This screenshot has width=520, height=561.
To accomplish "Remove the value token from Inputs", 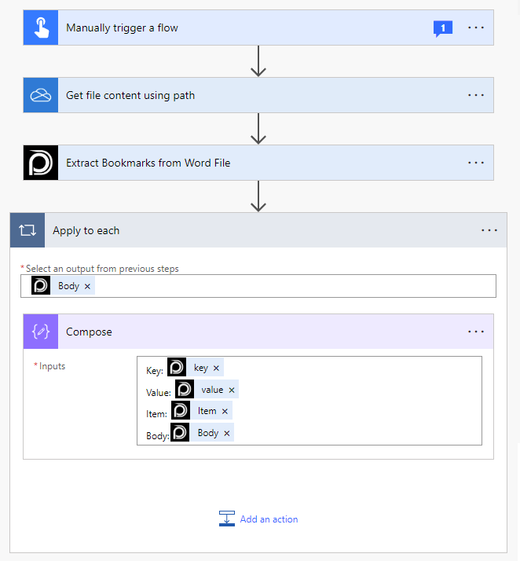I will [232, 390].
